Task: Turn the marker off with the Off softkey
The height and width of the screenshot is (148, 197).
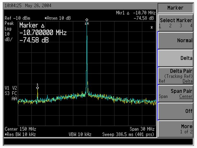Action: pos(176,111)
